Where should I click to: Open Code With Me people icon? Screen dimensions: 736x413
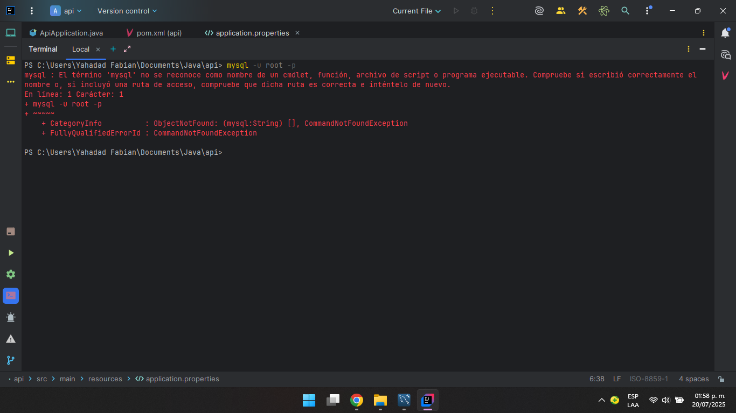point(561,11)
